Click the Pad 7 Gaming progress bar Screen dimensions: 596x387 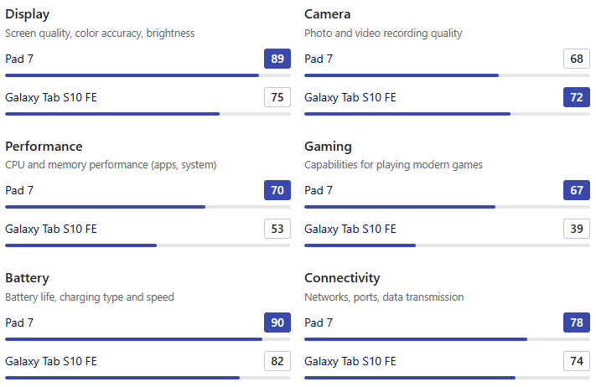coord(447,207)
